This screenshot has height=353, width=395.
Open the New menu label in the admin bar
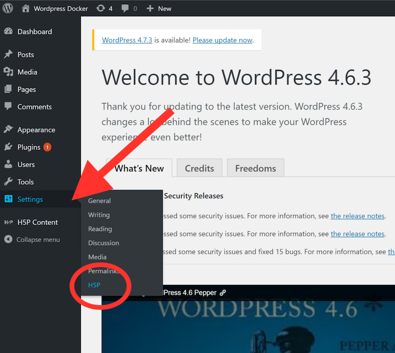(x=165, y=8)
